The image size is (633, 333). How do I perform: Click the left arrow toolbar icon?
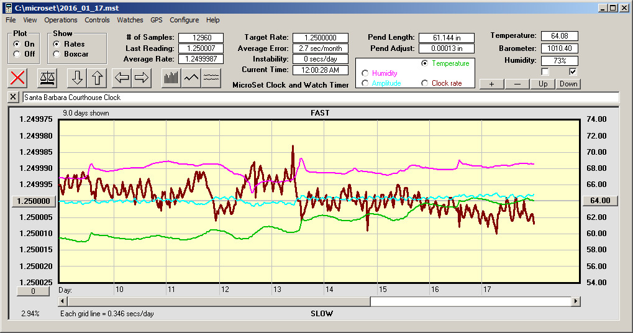click(x=122, y=78)
